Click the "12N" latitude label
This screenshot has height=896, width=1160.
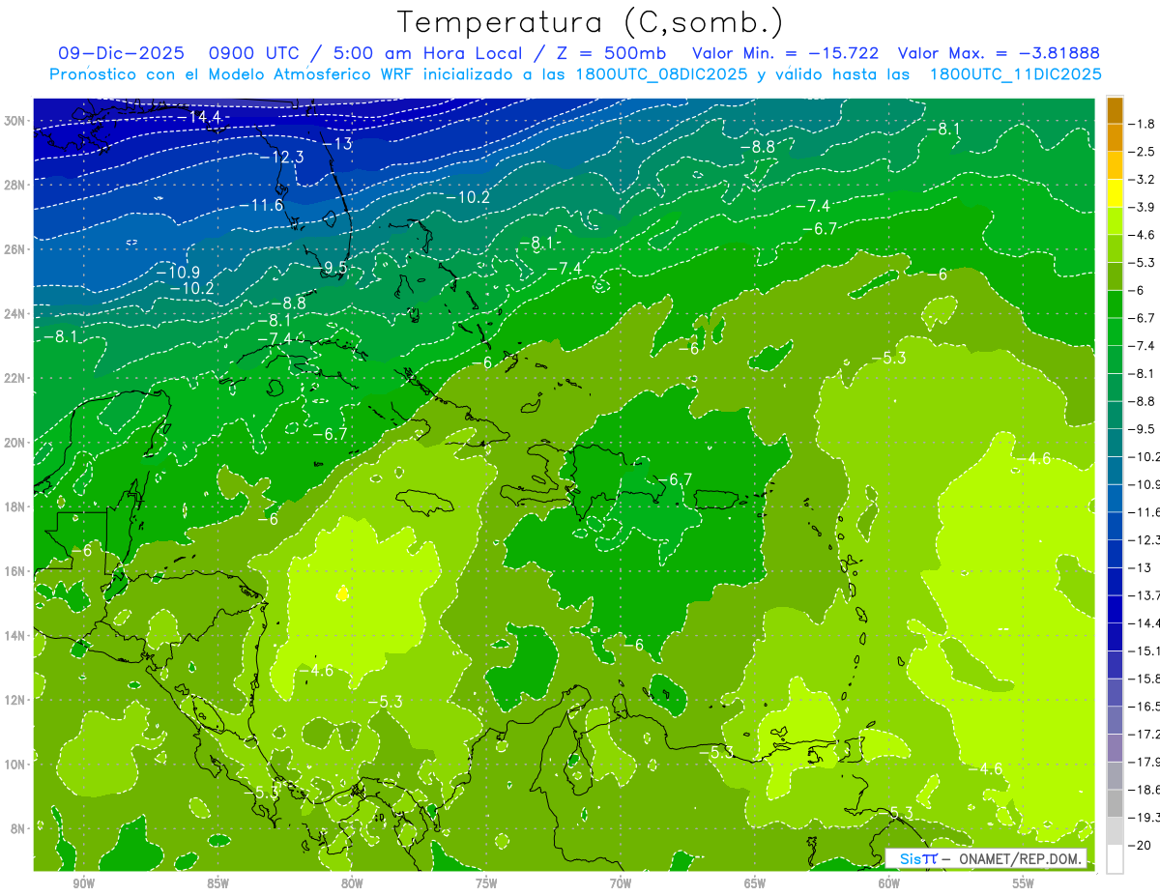15,700
